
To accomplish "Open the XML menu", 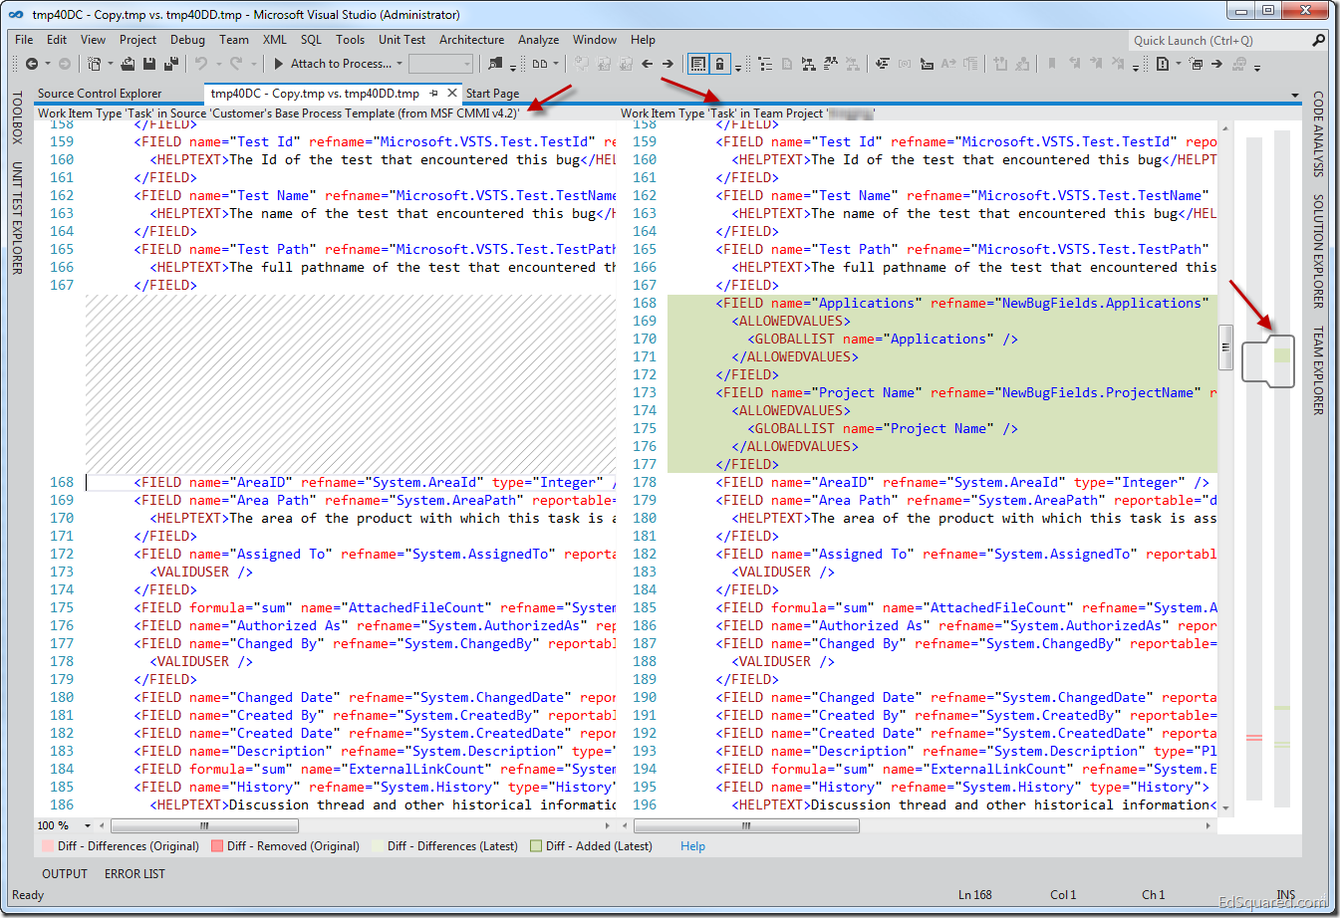I will [x=275, y=40].
